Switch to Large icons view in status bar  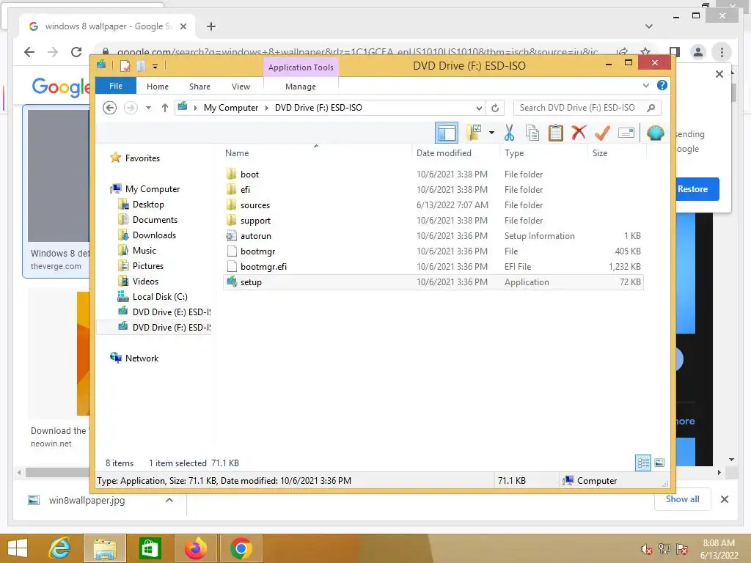click(x=659, y=463)
